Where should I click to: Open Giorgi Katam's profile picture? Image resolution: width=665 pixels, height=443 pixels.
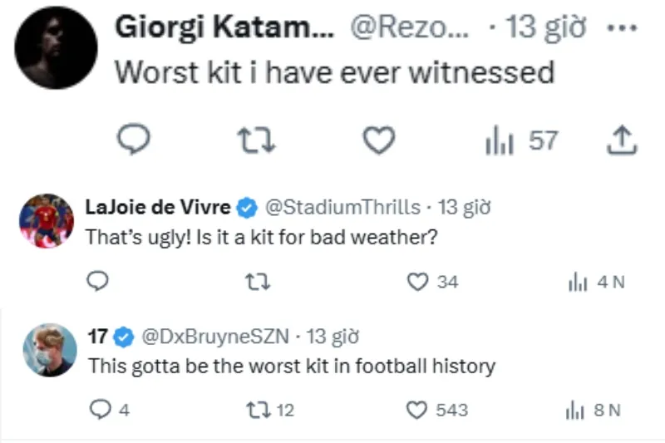(56, 48)
